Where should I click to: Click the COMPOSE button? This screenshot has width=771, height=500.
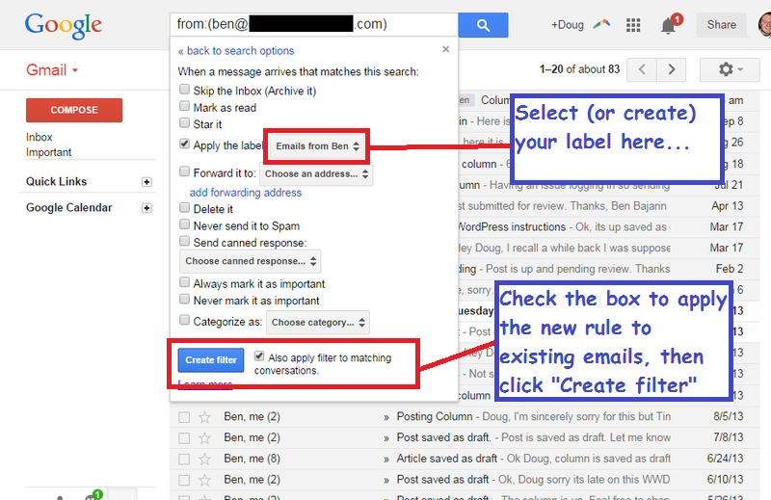coord(74,110)
